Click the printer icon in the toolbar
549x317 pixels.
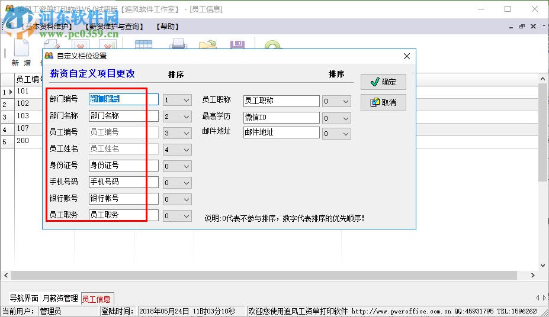tap(178, 44)
